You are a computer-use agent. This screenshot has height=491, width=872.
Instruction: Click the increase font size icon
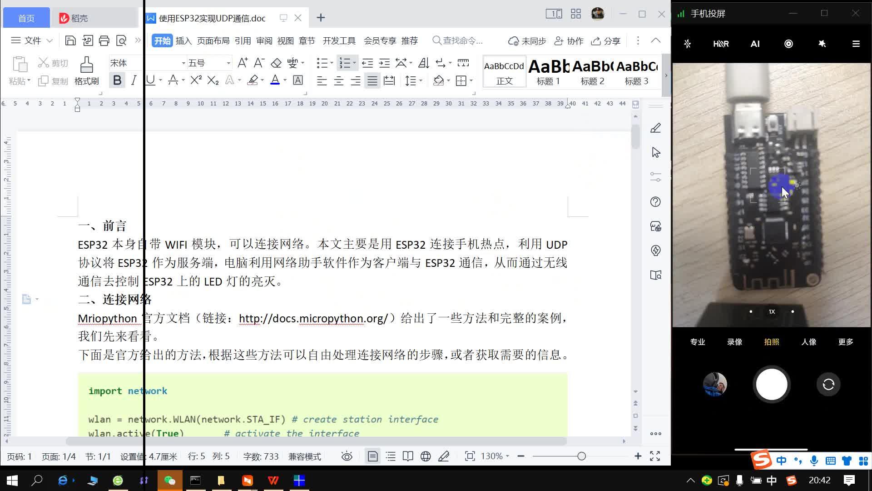(x=243, y=63)
